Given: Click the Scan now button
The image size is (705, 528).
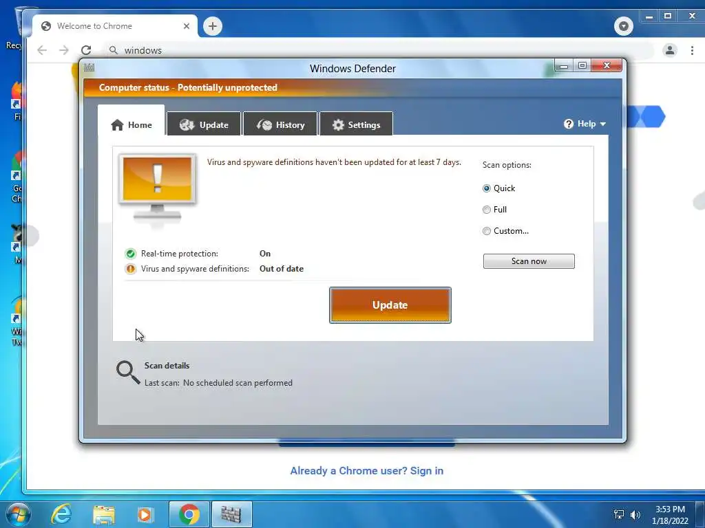Looking at the screenshot, I should [x=529, y=261].
